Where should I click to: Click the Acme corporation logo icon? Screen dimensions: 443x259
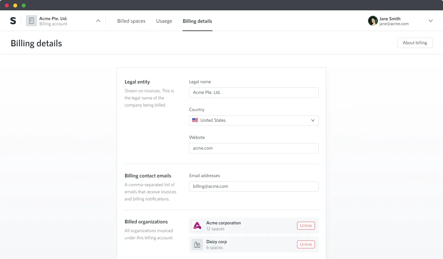[197, 226]
